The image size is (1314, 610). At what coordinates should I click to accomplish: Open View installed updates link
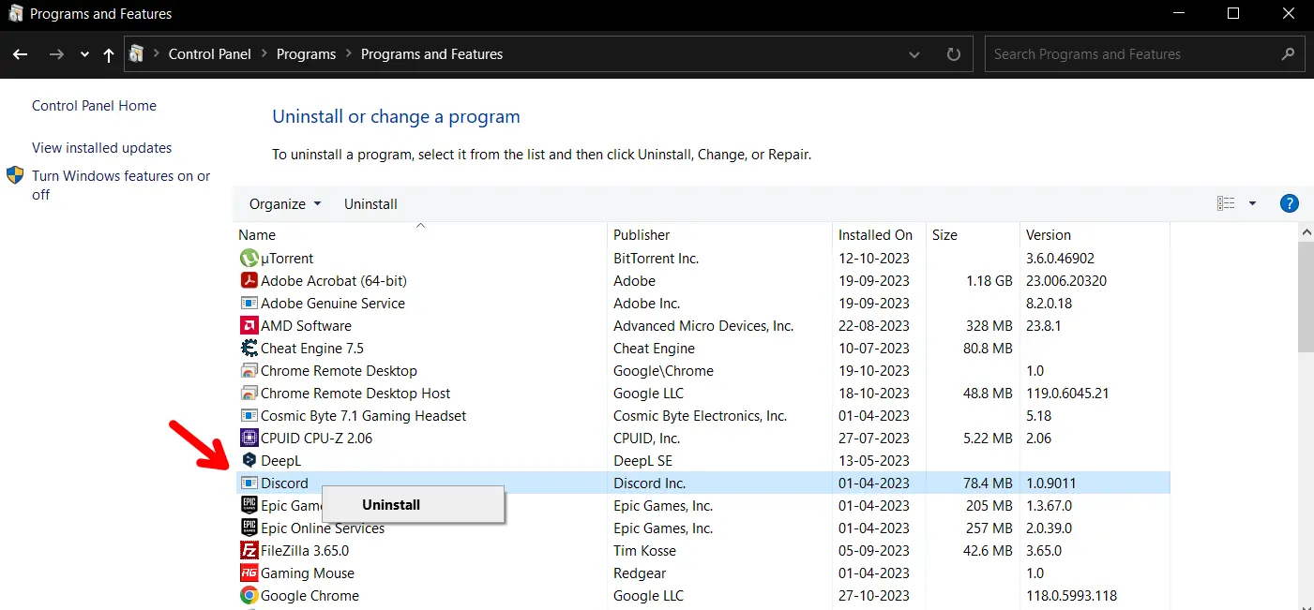(101, 148)
